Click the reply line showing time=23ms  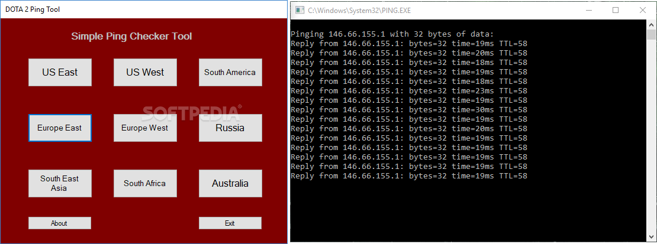tap(408, 91)
